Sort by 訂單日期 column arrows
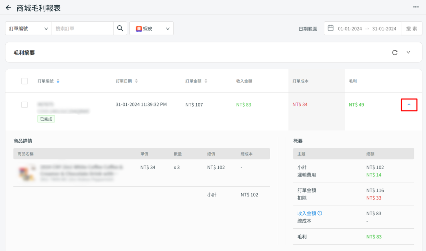The width and height of the screenshot is (426, 251). tap(137, 81)
